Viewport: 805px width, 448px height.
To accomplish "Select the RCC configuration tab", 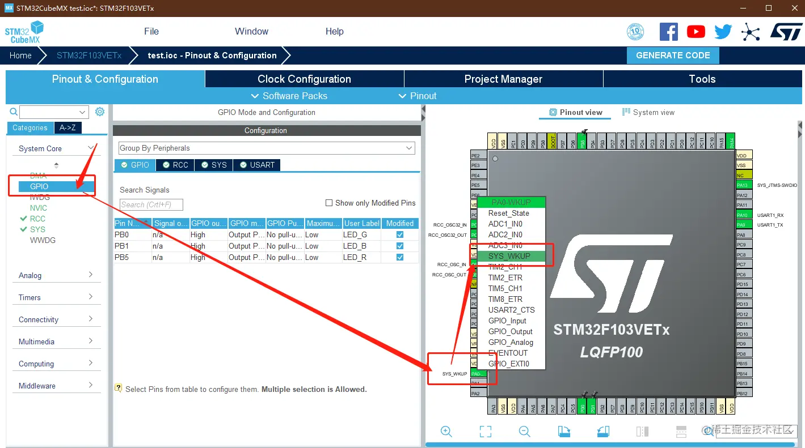I will (x=175, y=165).
